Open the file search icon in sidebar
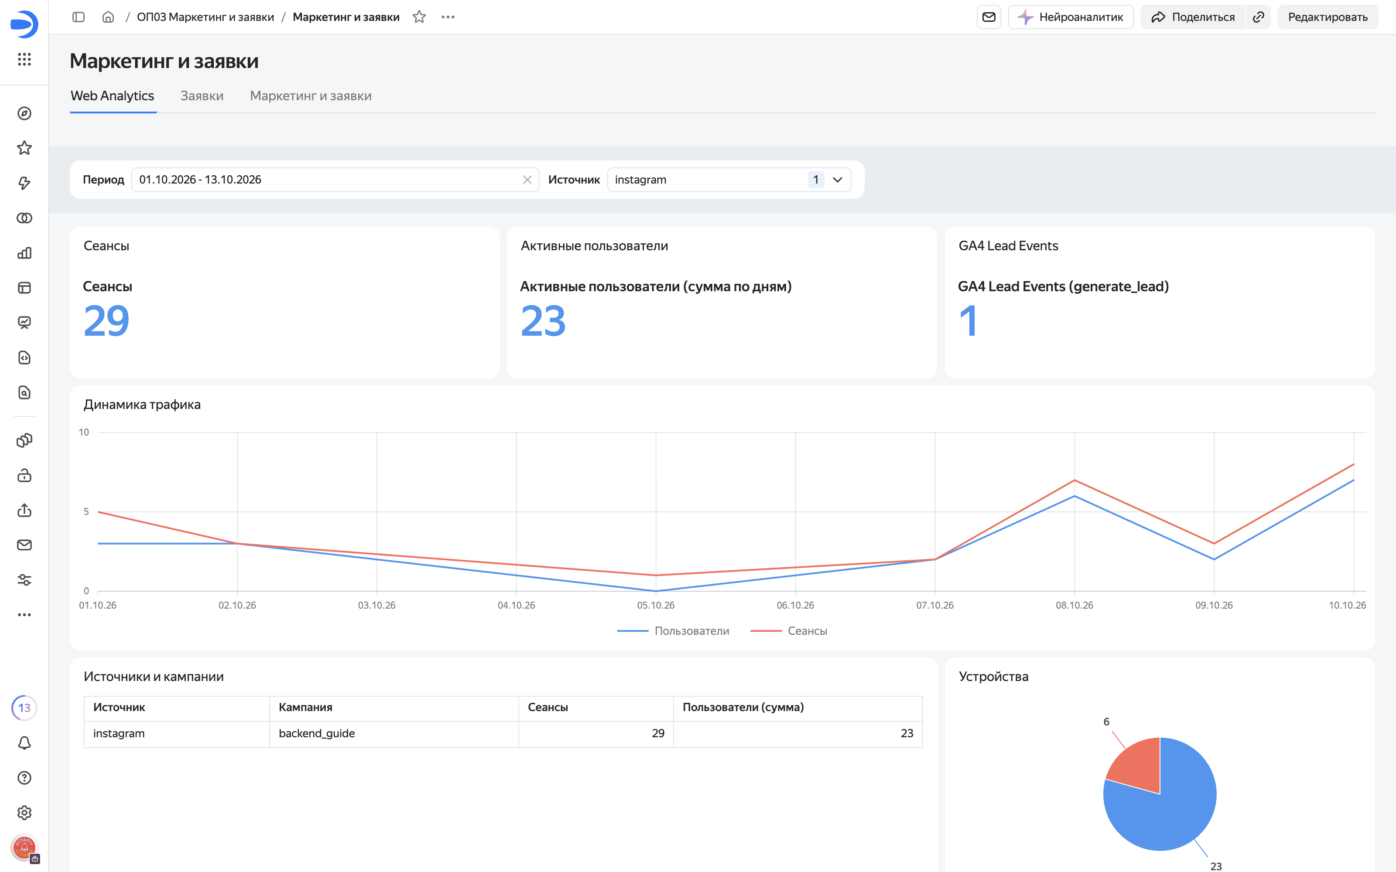Screen dimensions: 1396x872 [x=24, y=393]
